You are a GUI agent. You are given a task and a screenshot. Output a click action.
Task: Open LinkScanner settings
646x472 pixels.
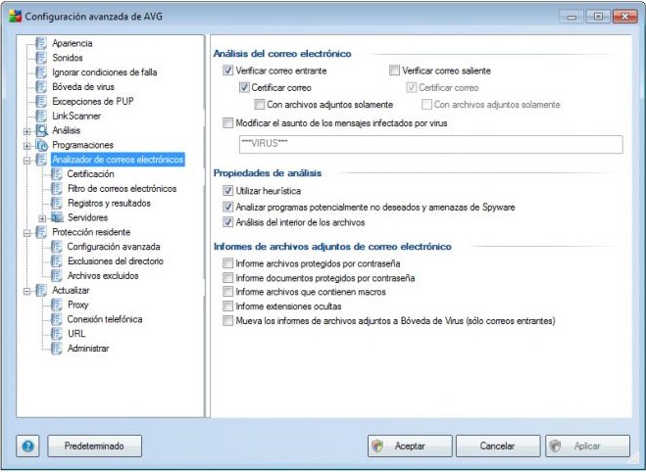point(76,117)
